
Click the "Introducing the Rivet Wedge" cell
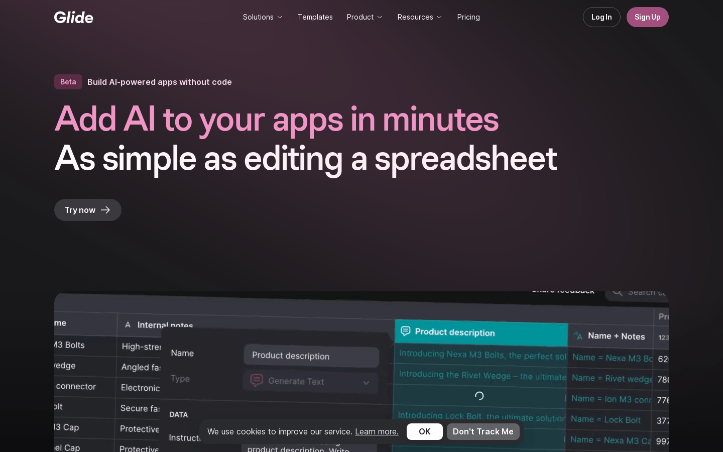coord(480,375)
